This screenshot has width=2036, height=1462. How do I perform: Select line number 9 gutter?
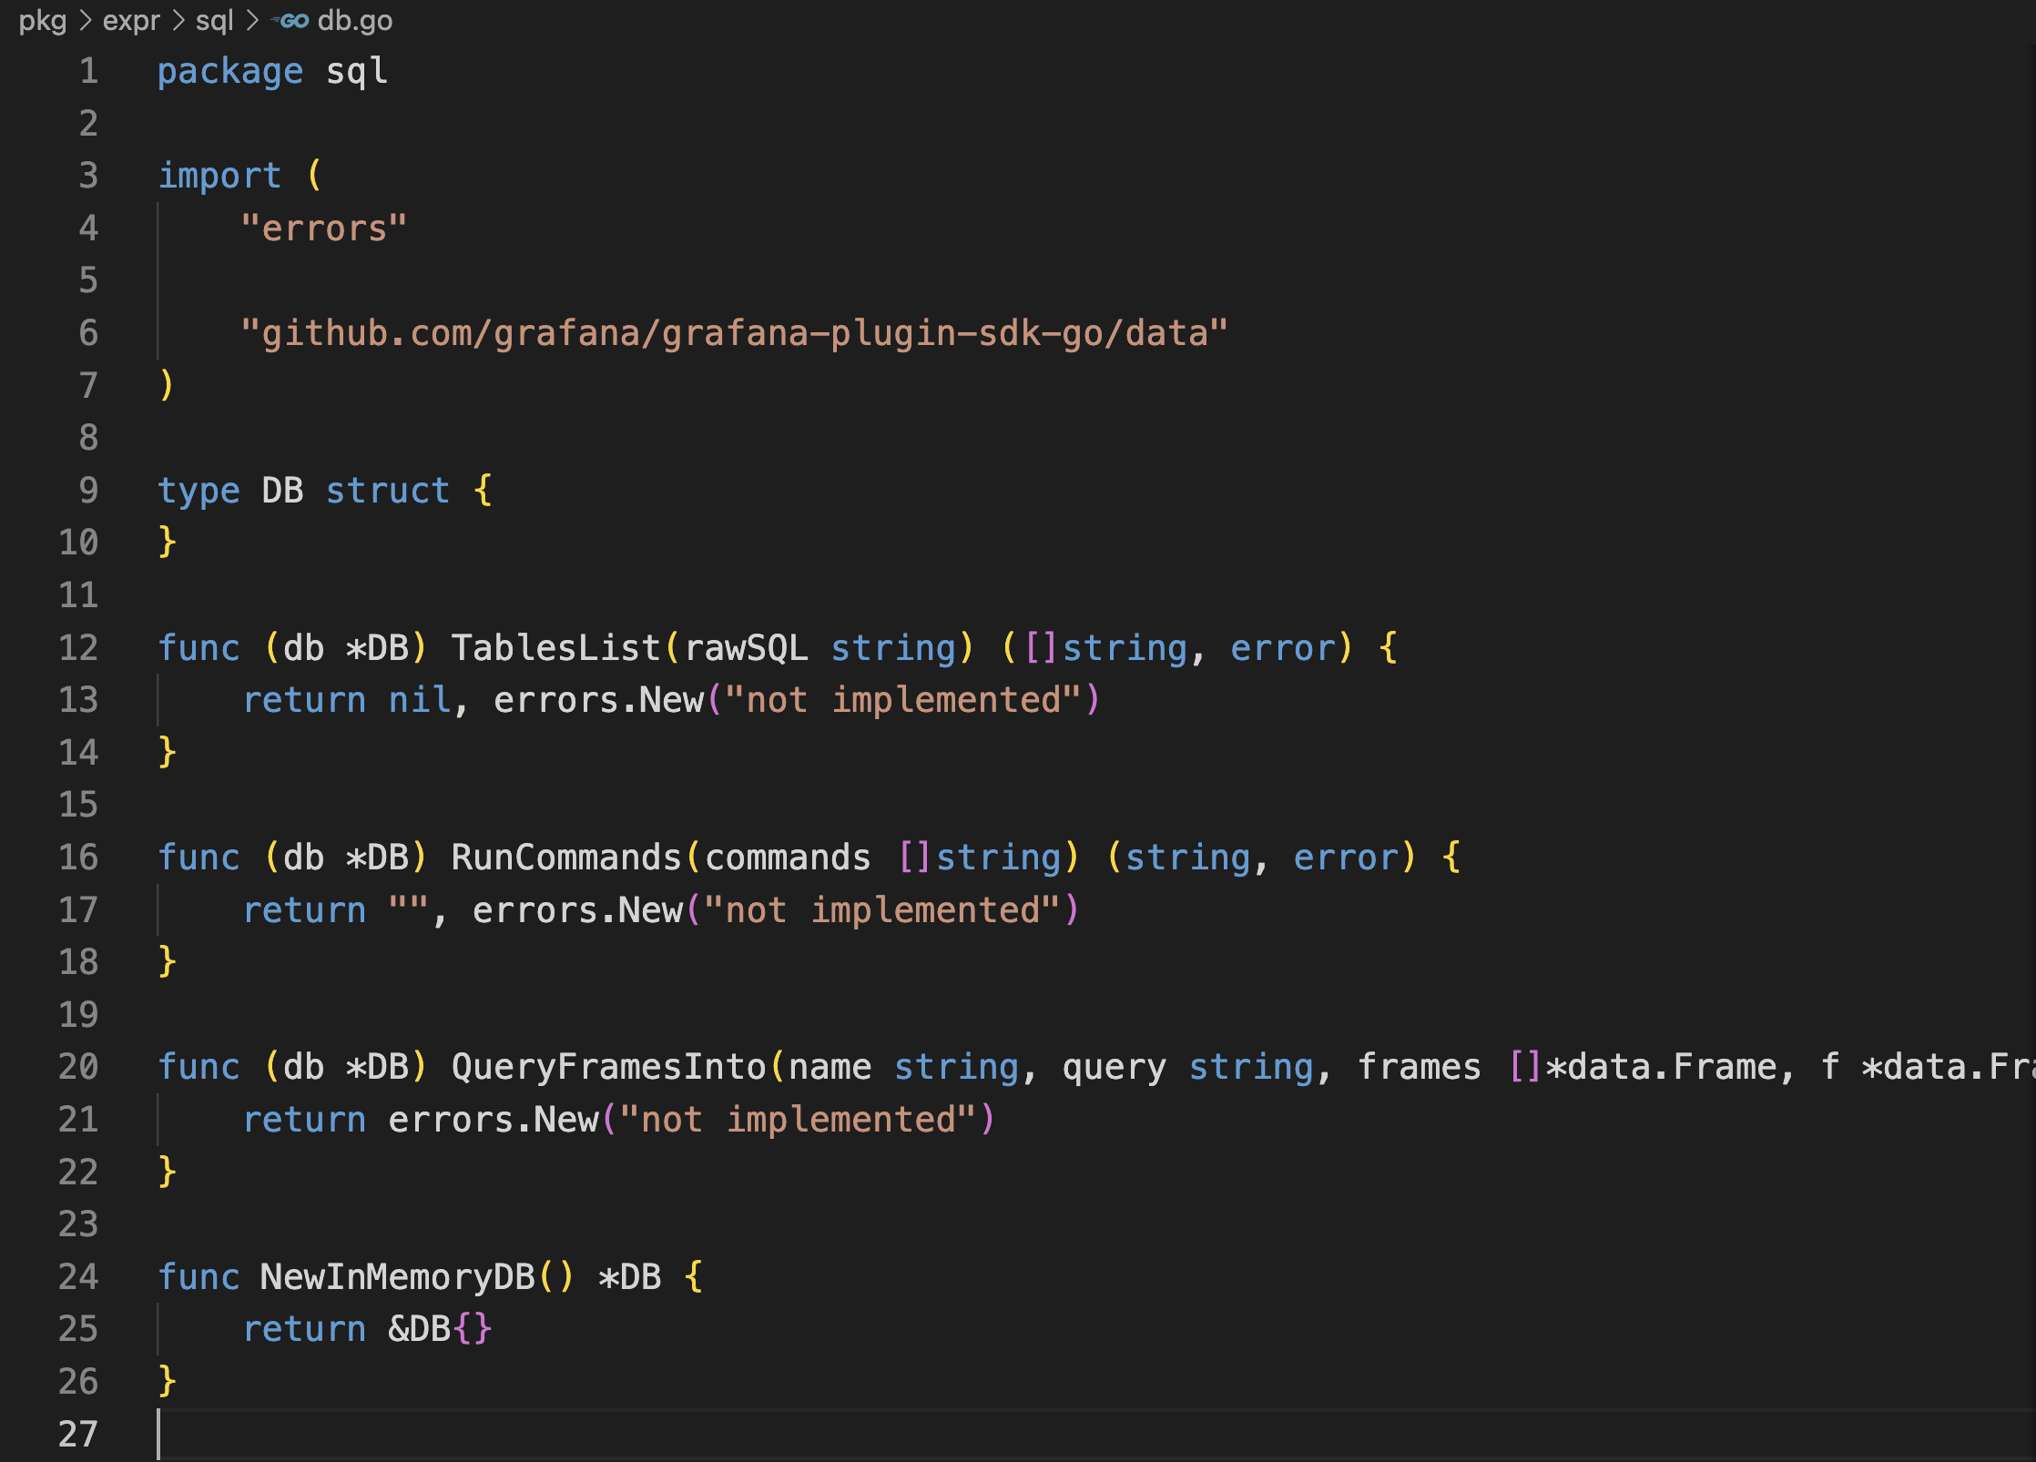[x=87, y=491]
